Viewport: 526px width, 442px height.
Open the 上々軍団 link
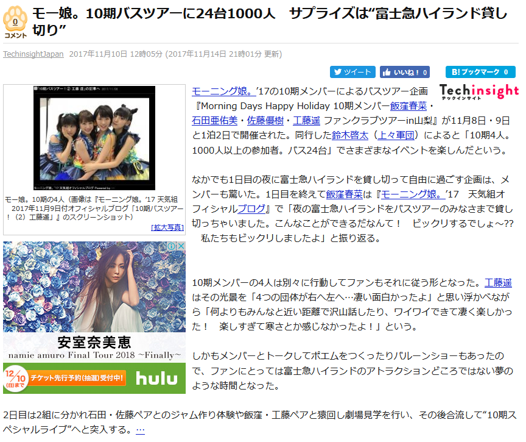(x=396, y=135)
